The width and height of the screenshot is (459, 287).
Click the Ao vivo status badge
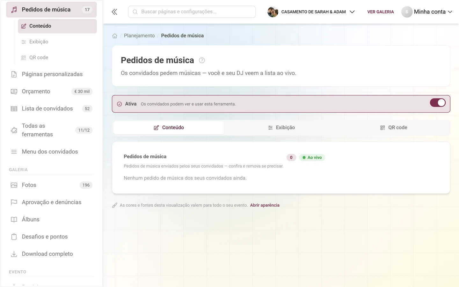(312, 158)
